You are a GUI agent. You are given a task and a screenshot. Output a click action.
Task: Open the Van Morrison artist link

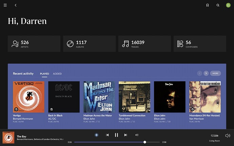coord(196,119)
